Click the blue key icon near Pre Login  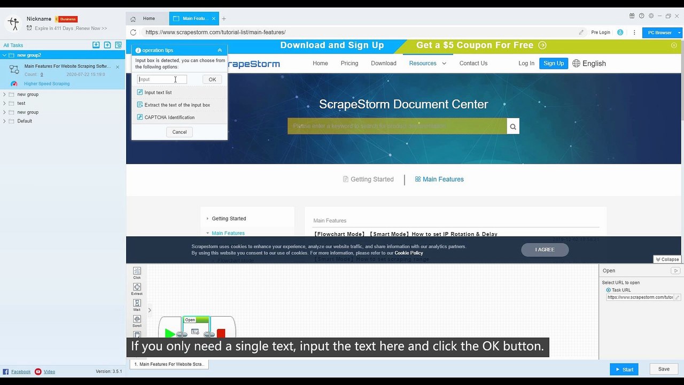pyautogui.click(x=620, y=33)
